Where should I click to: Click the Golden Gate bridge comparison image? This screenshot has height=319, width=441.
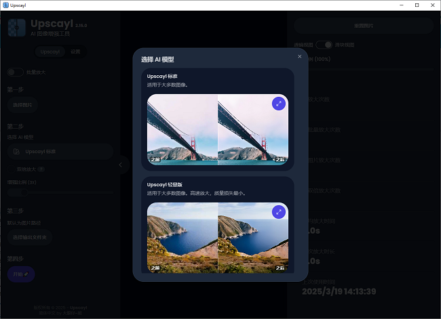click(218, 129)
